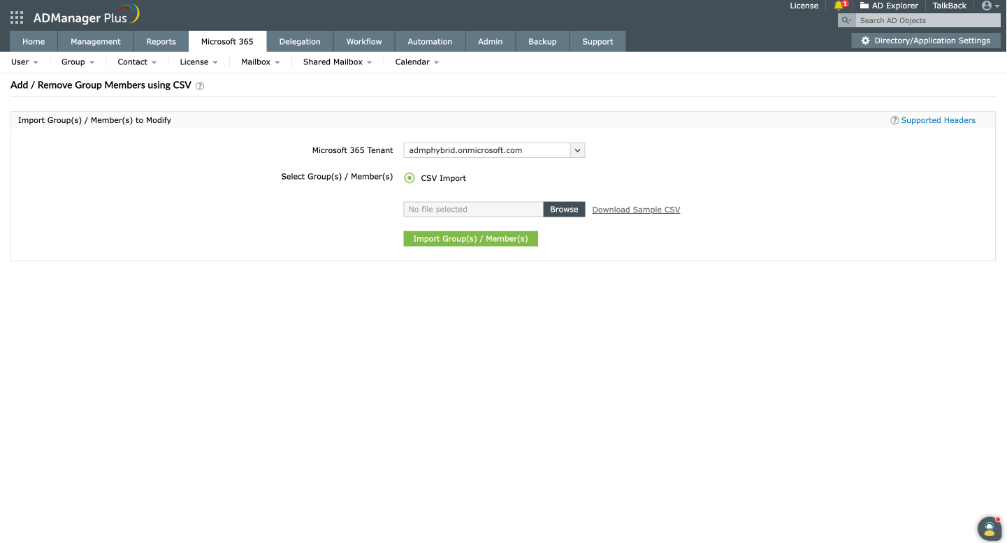Click Import Group(s) / Member(s) button
Screen dimensions: 1007x543
pos(471,239)
